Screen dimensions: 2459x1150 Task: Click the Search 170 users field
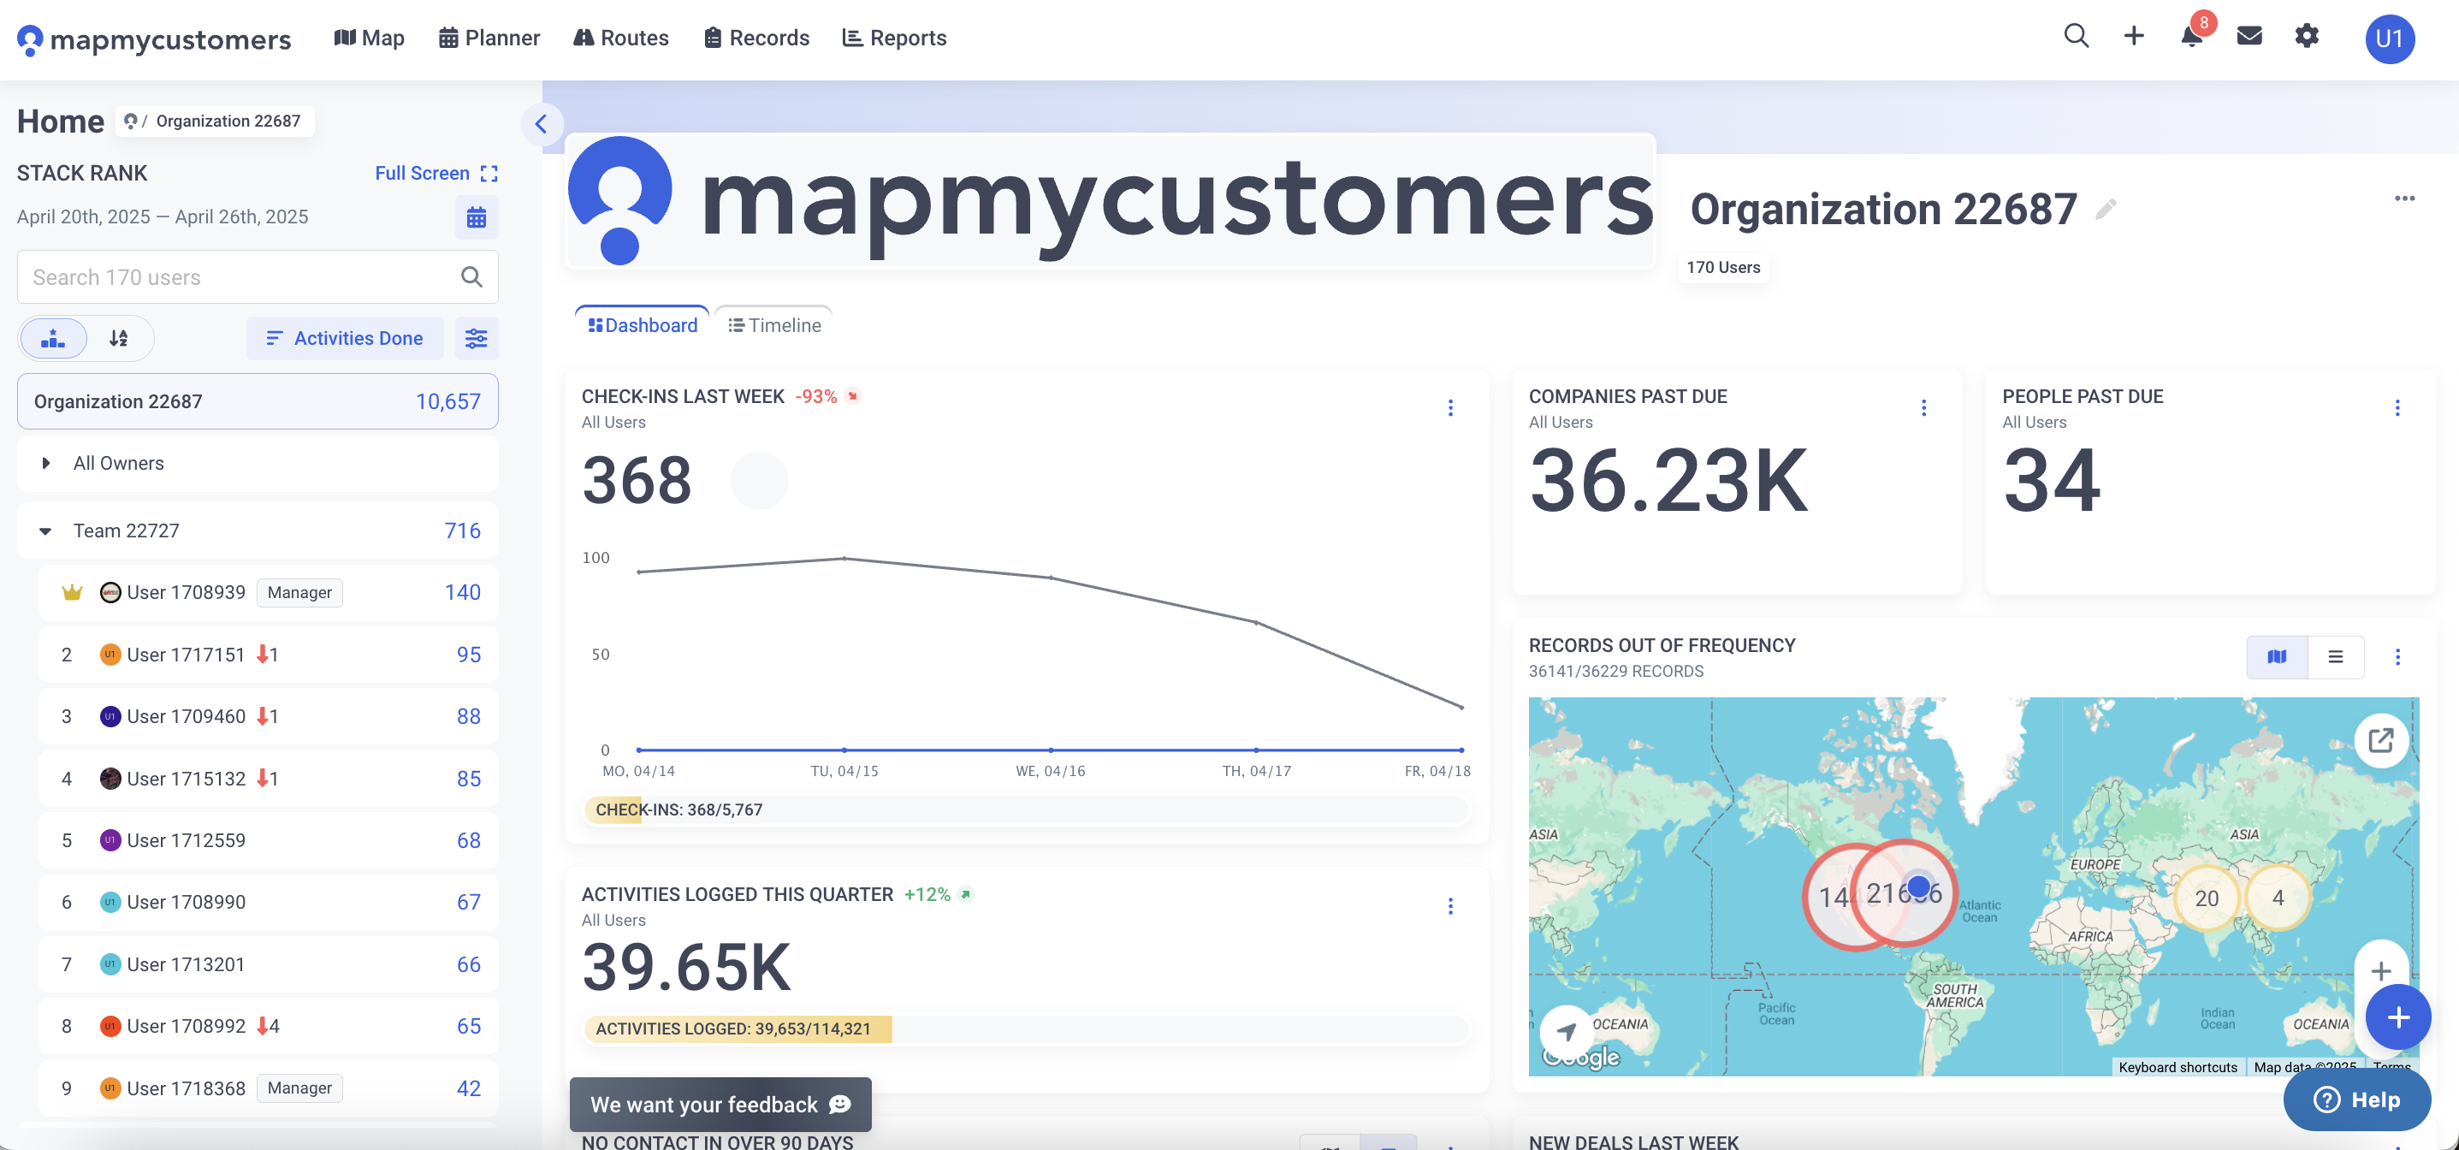click(258, 276)
